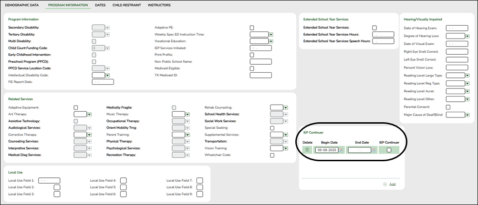This screenshot has height=205, width=478.
Task: Delete the IEP Continuer row with trash icon
Action: [x=307, y=150]
